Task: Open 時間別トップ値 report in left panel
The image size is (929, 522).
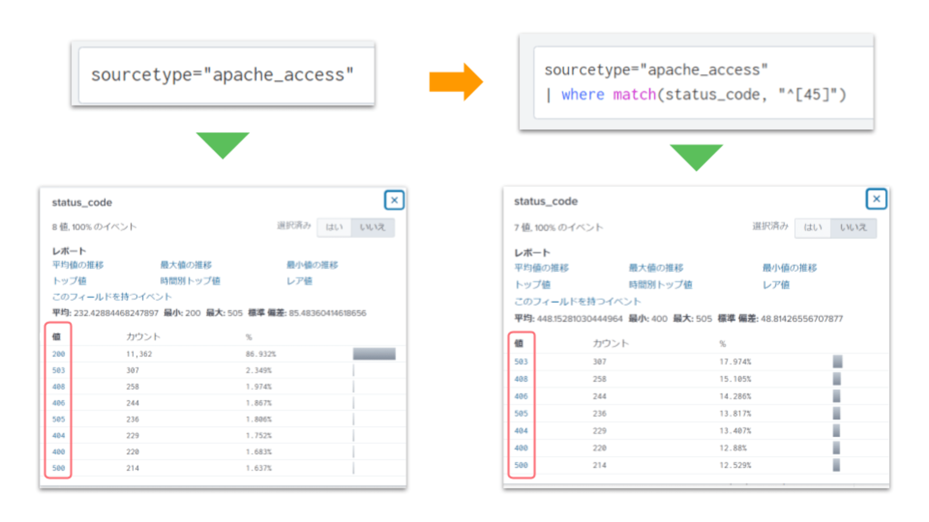Action: [x=190, y=281]
